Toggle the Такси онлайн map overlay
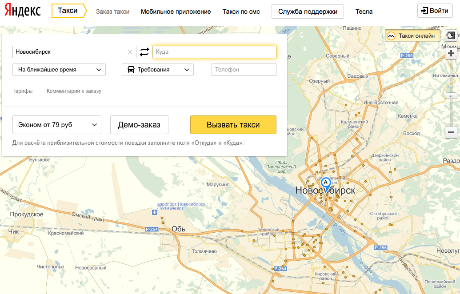 click(x=412, y=36)
